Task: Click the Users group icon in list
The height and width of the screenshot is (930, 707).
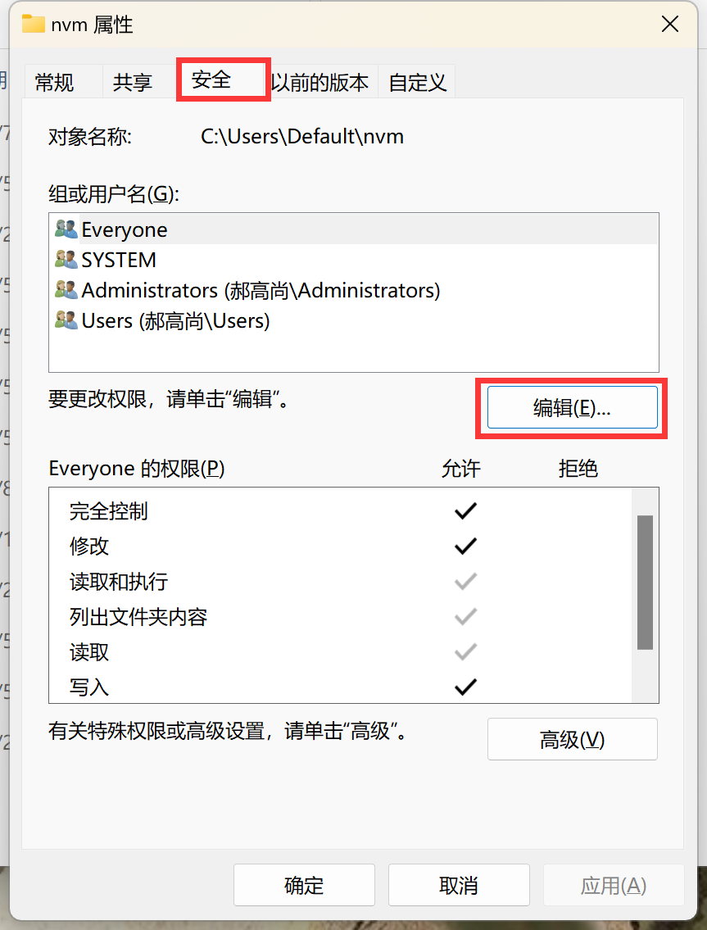Action: [x=66, y=320]
